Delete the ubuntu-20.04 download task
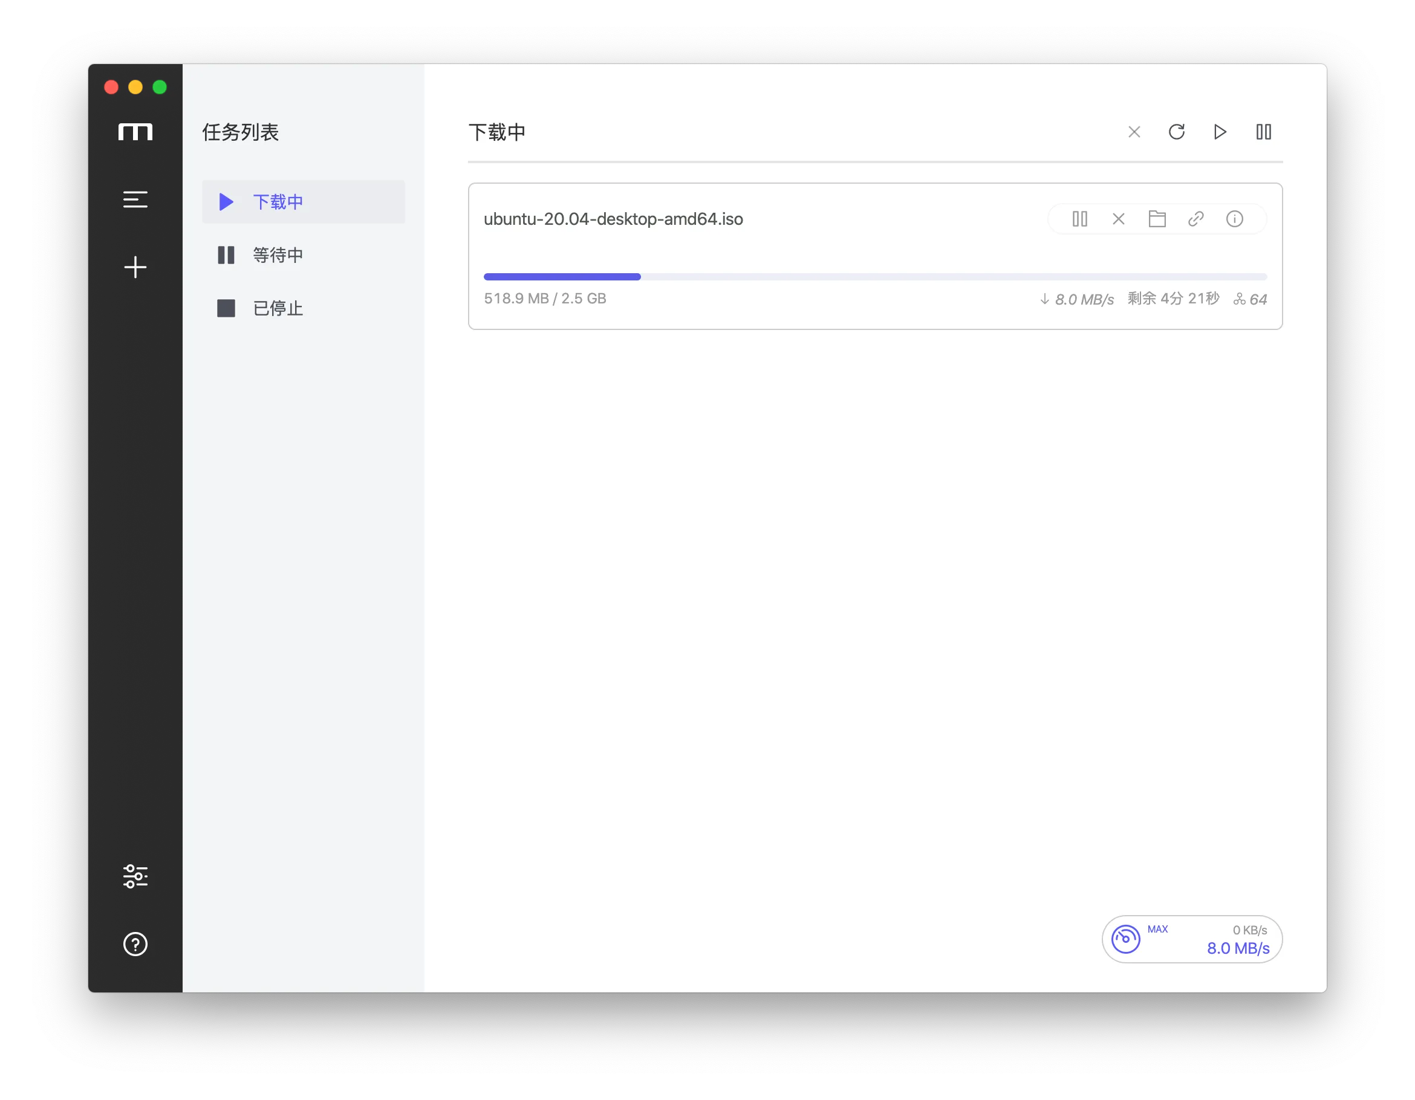 click(x=1118, y=219)
